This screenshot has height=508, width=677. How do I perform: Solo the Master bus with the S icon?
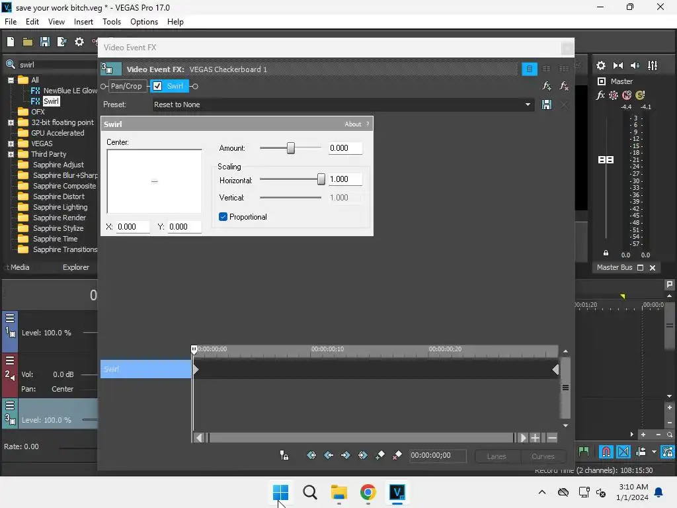pos(640,95)
